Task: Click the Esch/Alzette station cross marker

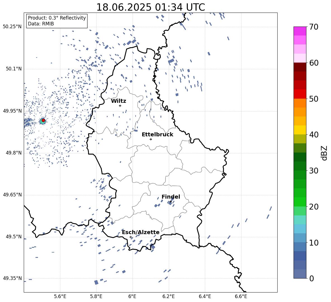Action: pos(131,237)
